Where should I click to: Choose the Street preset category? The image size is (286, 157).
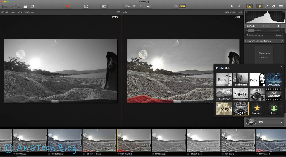click(240, 94)
